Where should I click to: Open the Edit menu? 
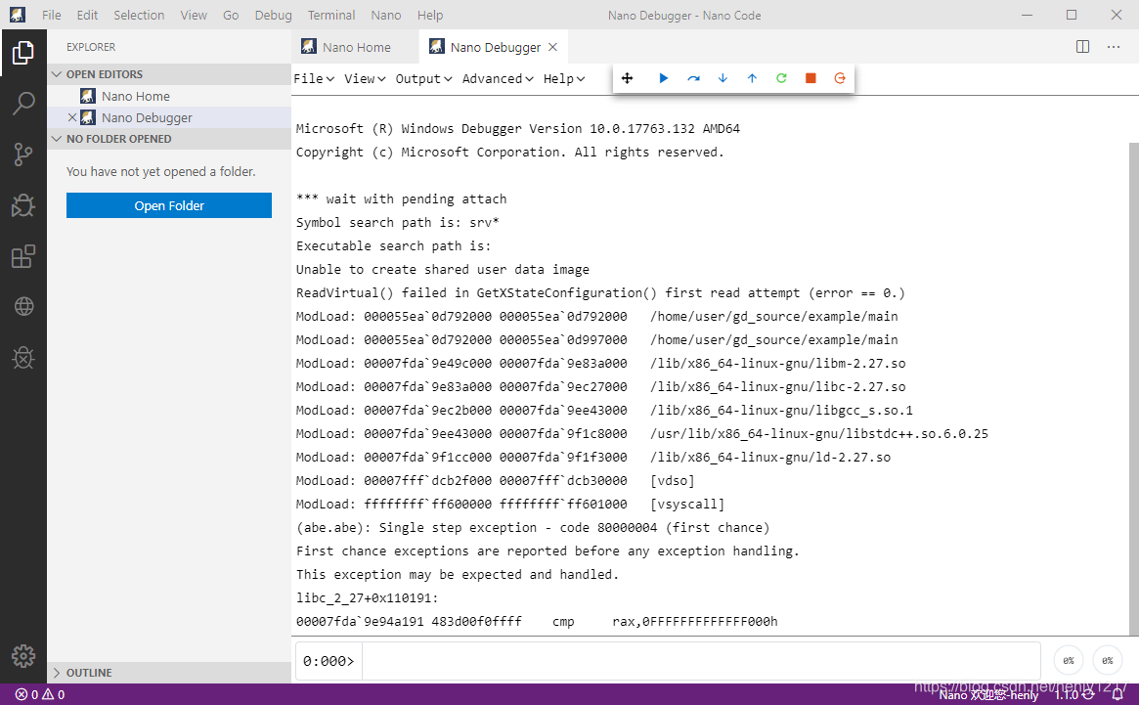pos(87,15)
